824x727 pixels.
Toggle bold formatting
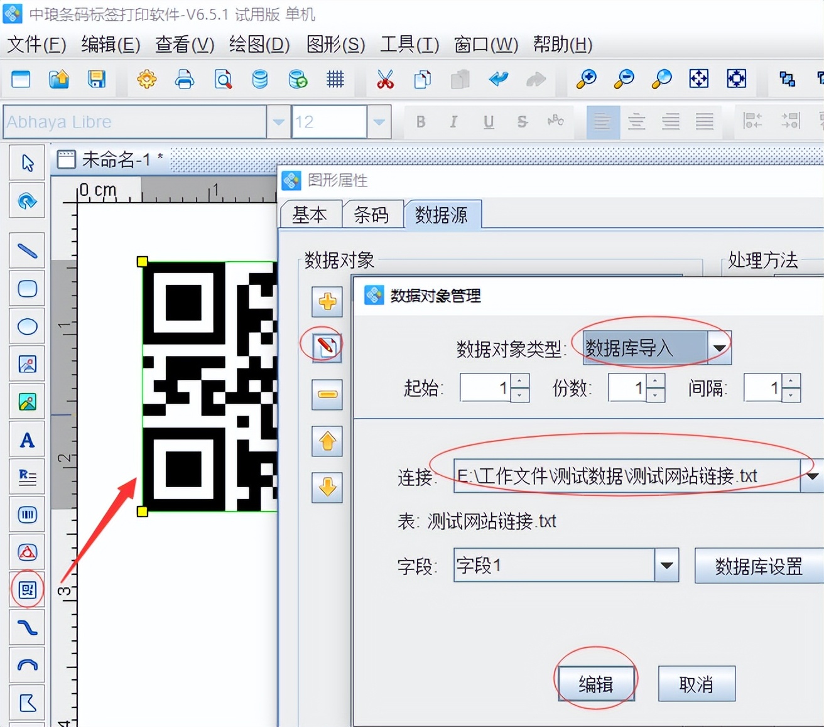[x=421, y=122]
